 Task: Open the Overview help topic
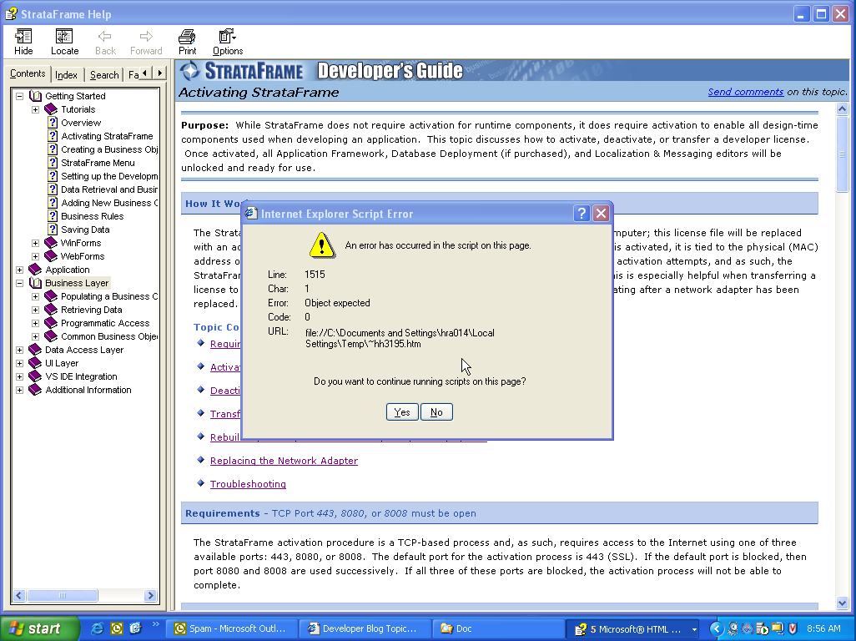tap(81, 123)
